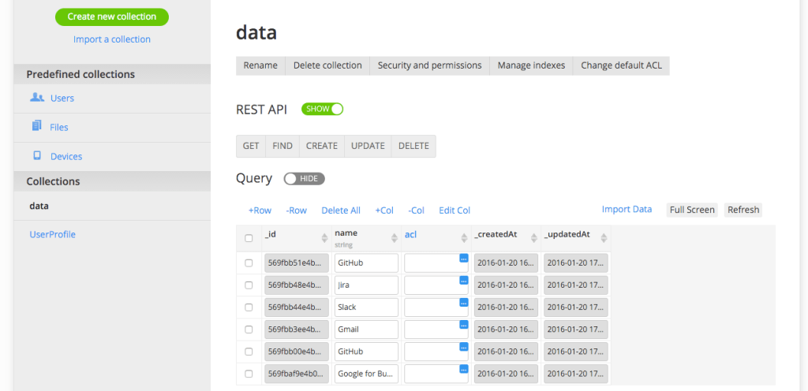Open the UserProfile collection
The image size is (808, 391).
coord(52,234)
